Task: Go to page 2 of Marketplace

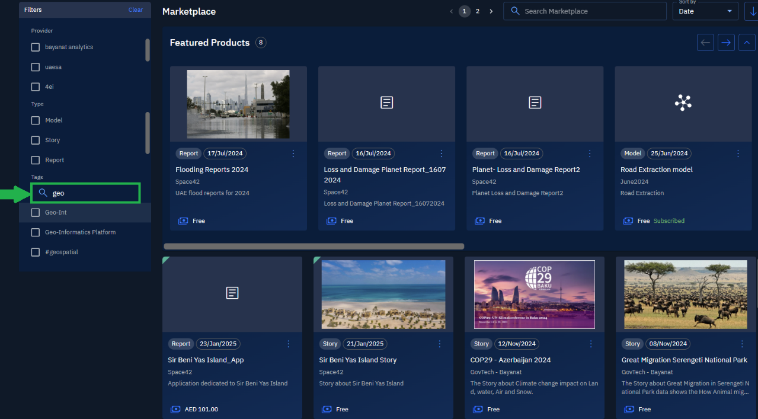Action: 477,11
